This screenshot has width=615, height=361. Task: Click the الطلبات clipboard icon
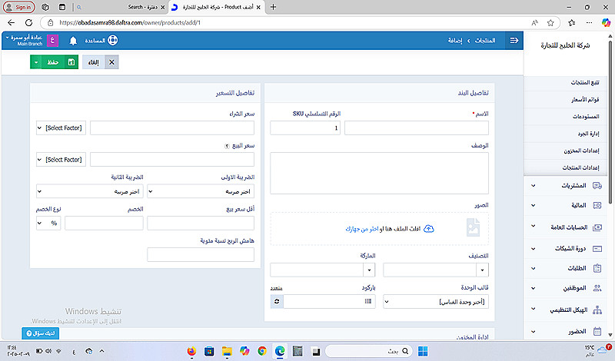tap(597, 268)
